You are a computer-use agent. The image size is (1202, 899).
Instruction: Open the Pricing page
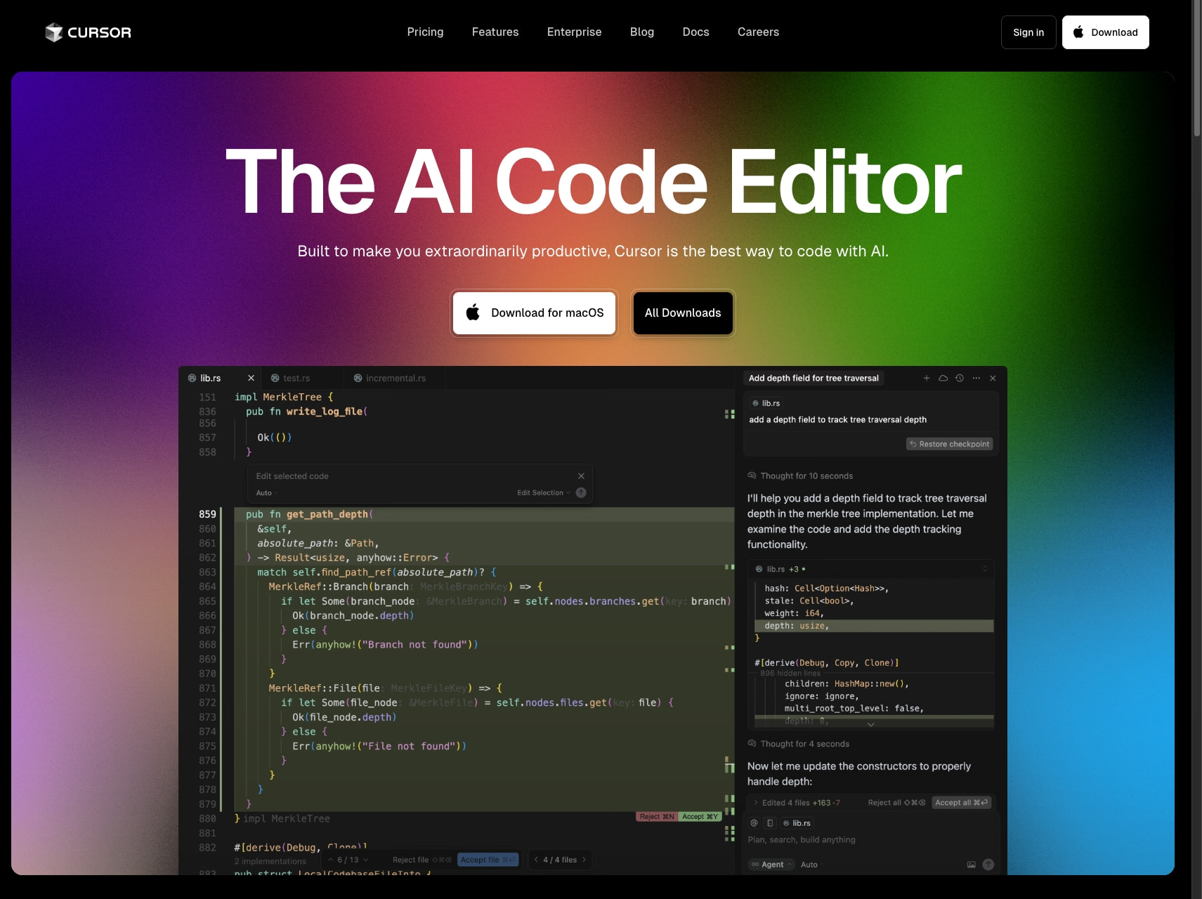pos(425,32)
